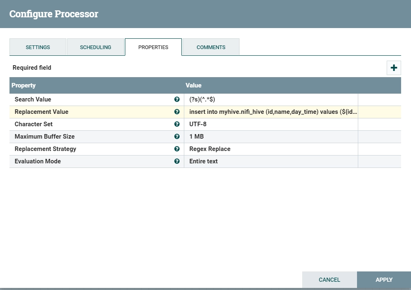Viewport: 411px width, 290px height.
Task: Click the plus icon to add property
Action: coord(394,68)
